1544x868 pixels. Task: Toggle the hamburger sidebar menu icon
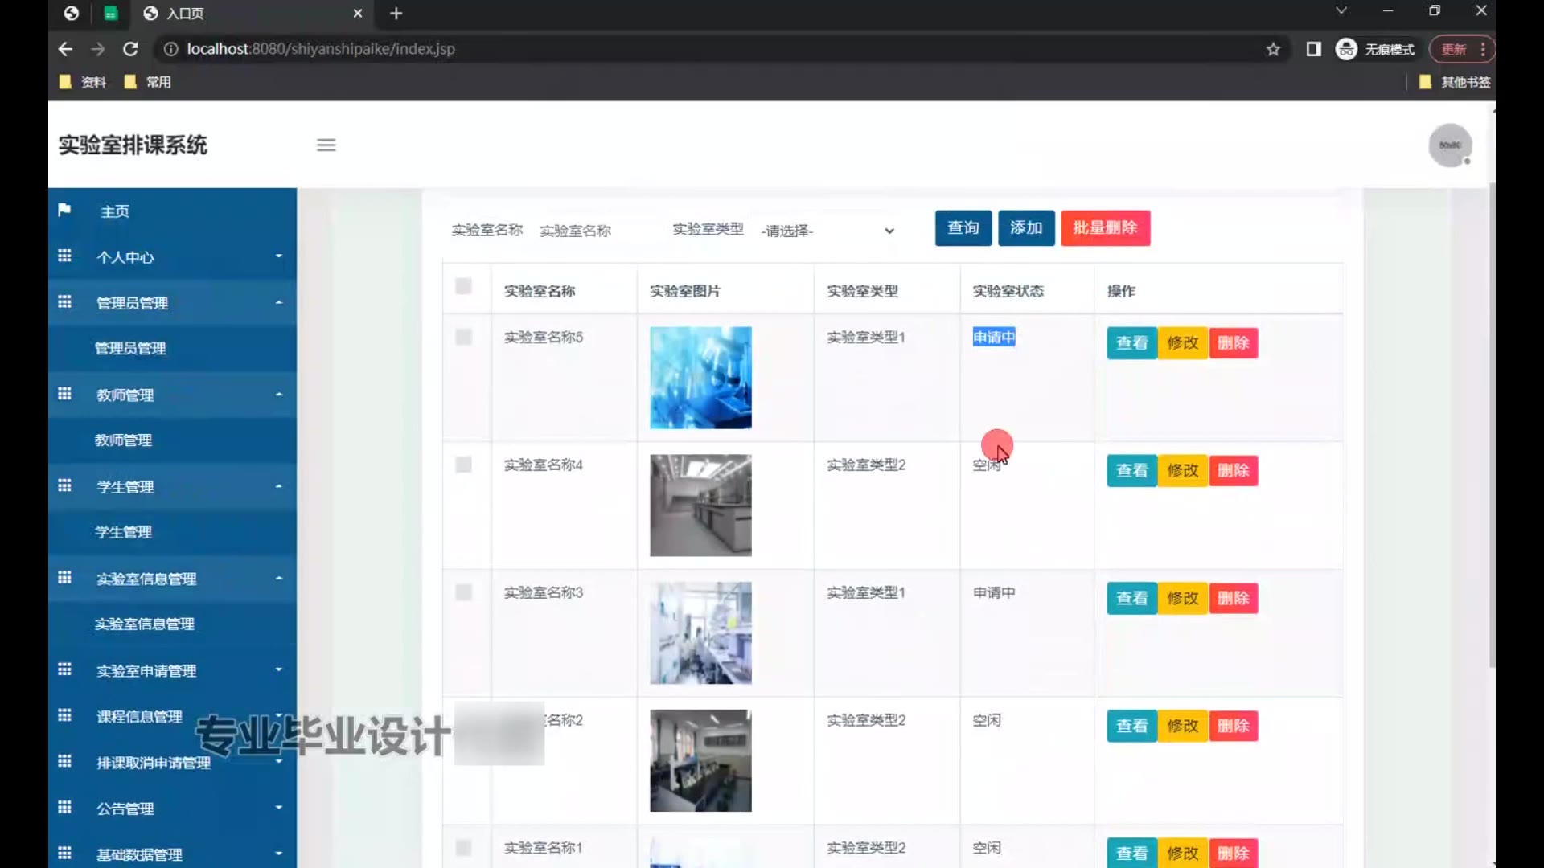[326, 145]
